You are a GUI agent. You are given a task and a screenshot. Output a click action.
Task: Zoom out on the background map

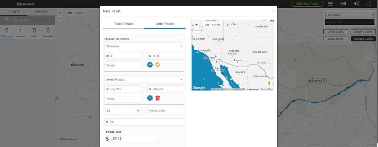(60, 18)
